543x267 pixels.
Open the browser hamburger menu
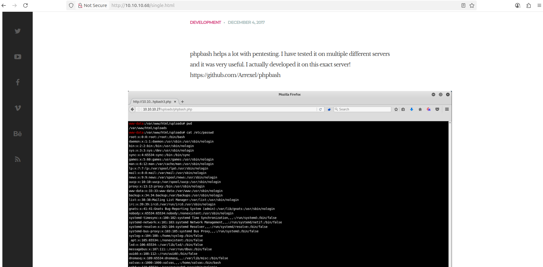(x=539, y=5)
